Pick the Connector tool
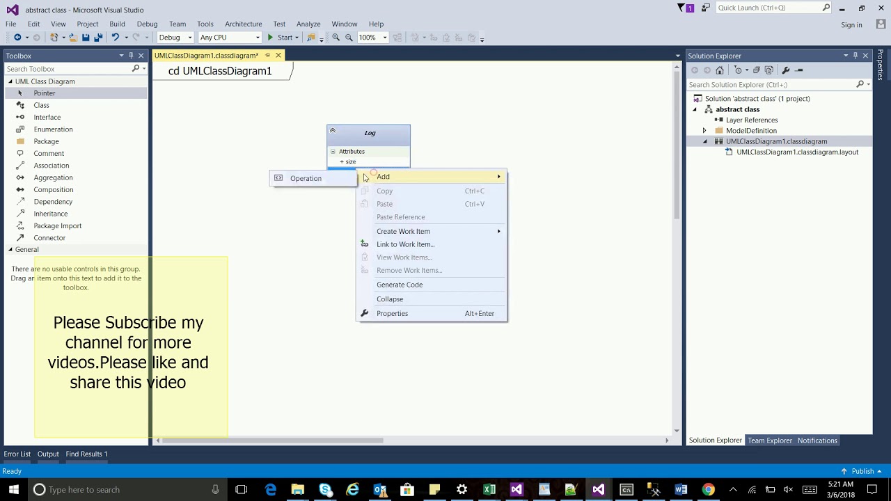This screenshot has width=891, height=501. (49, 238)
